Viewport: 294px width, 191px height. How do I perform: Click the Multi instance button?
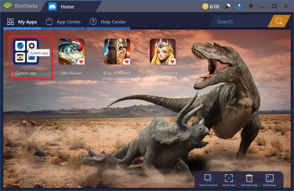click(208, 180)
